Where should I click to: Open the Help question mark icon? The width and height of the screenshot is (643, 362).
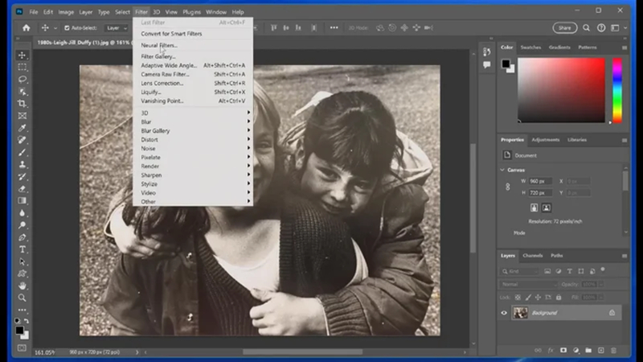pyautogui.click(x=601, y=28)
